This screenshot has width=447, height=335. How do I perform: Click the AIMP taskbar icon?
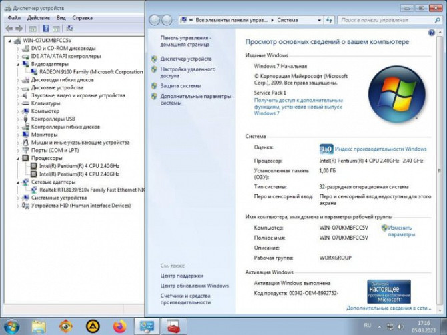click(x=93, y=327)
